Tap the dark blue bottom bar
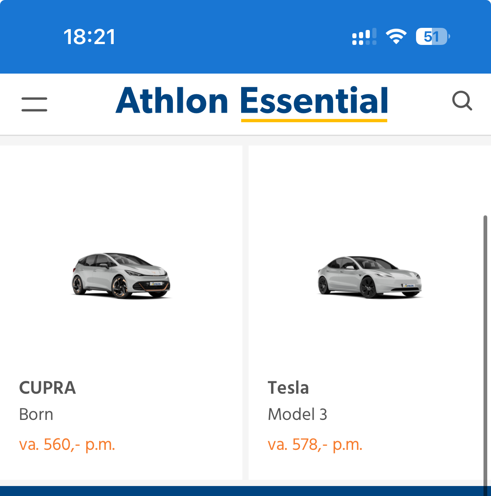The image size is (491, 496). pos(246,491)
